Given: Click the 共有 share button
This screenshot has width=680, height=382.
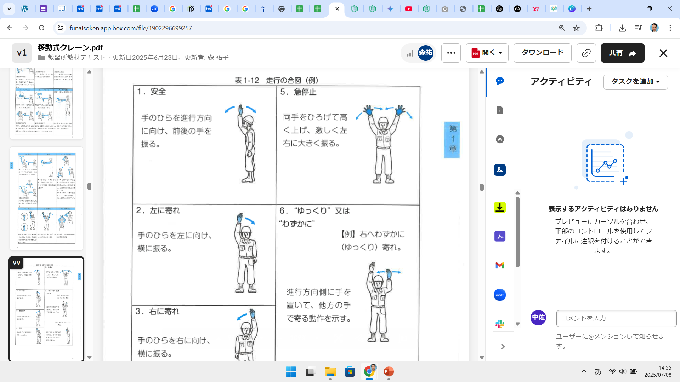Looking at the screenshot, I should tap(622, 53).
